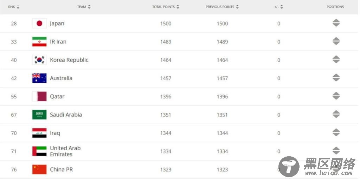Click the Japan flag icon
This screenshot has height=179, width=360.
click(x=39, y=23)
